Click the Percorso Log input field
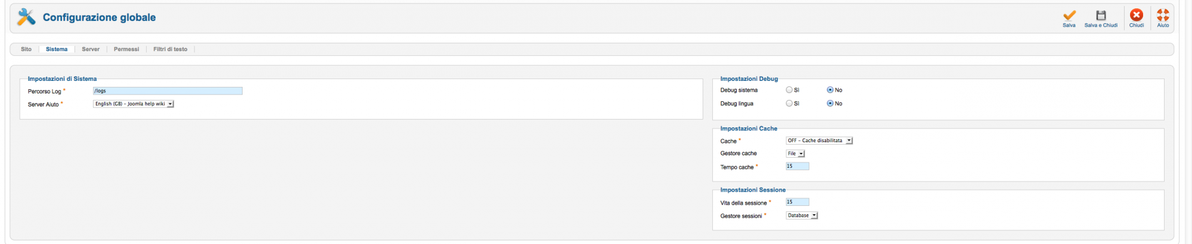Viewport: 1192px width, 244px height. 167,91
